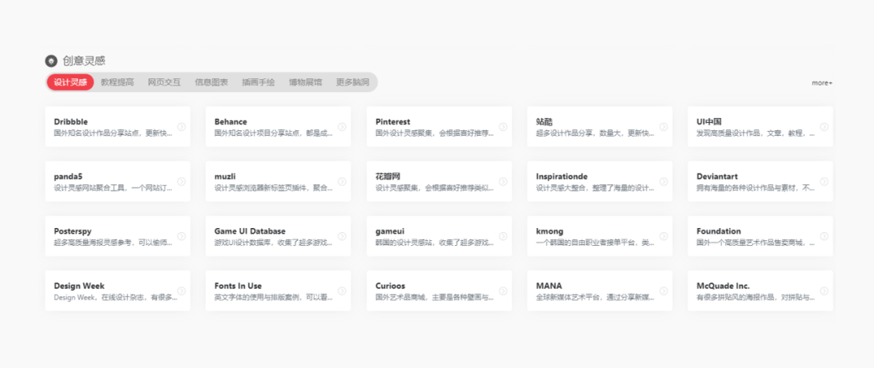Open the Design Week site title
874x368 pixels.
pyautogui.click(x=79, y=285)
